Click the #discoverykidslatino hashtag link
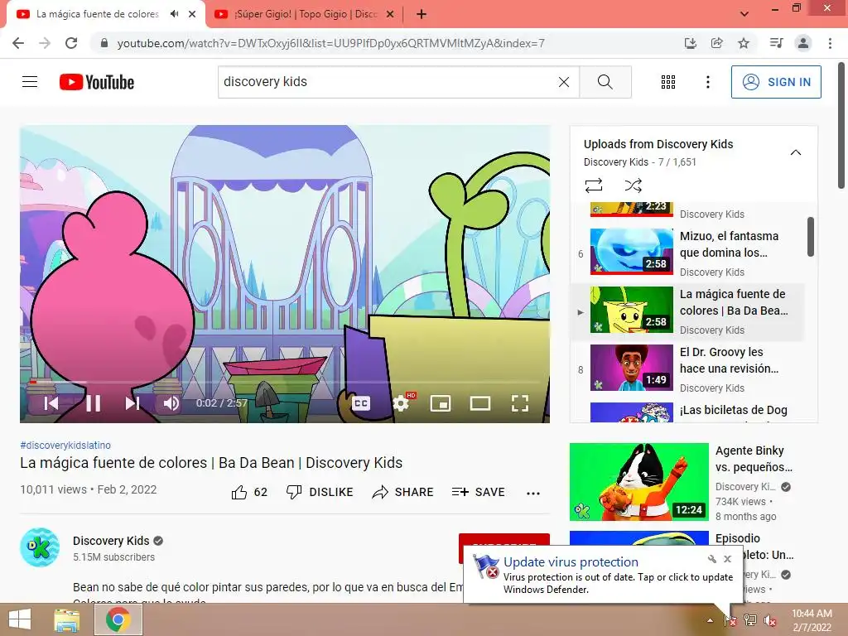The width and height of the screenshot is (848, 636). 65,445
